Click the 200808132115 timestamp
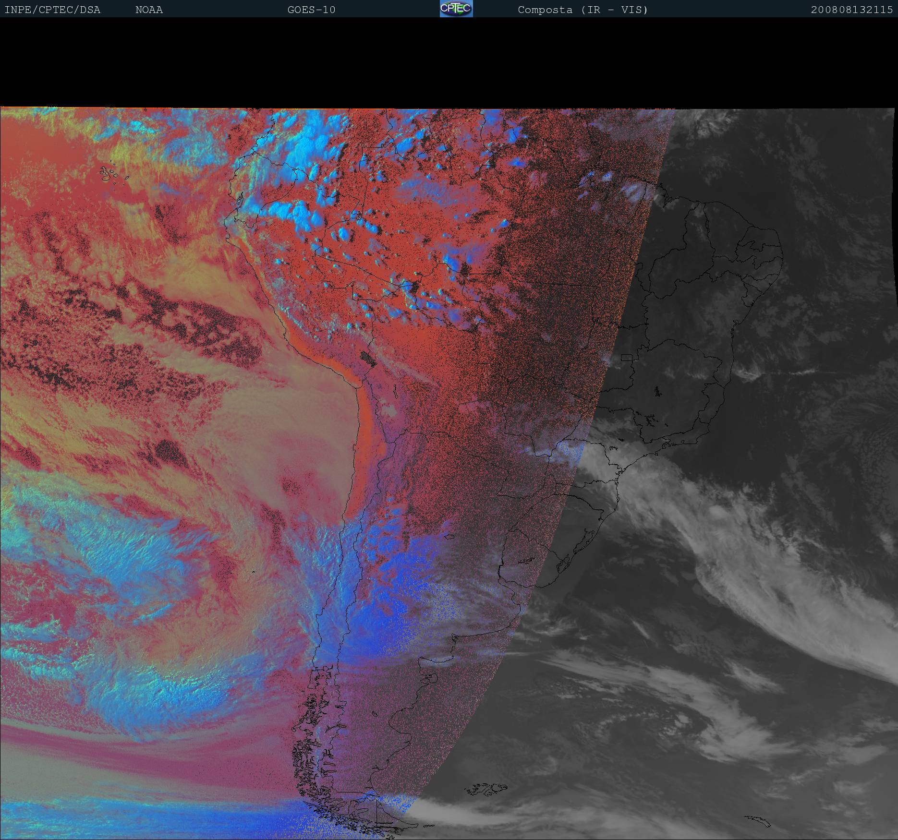The width and height of the screenshot is (898, 840). [x=851, y=10]
